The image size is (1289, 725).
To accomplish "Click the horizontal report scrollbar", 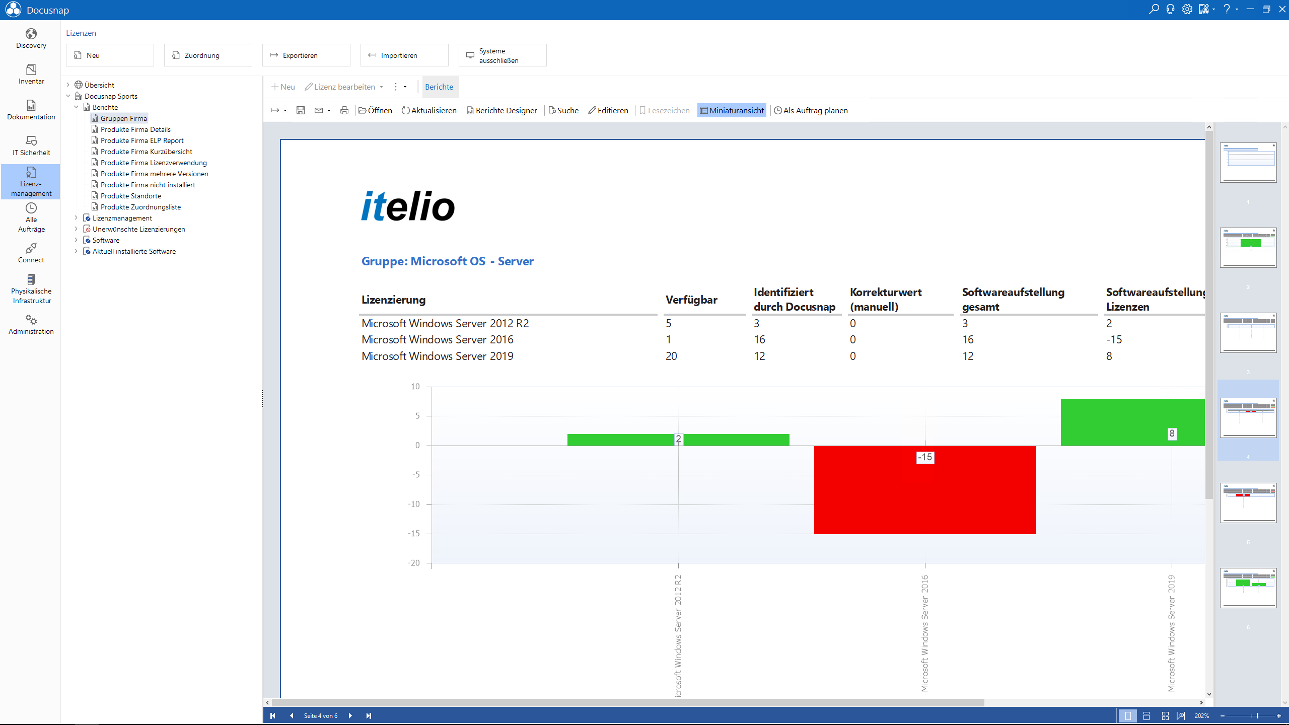I will click(628, 702).
